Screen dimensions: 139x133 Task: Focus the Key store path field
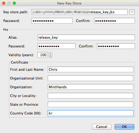click(79, 12)
